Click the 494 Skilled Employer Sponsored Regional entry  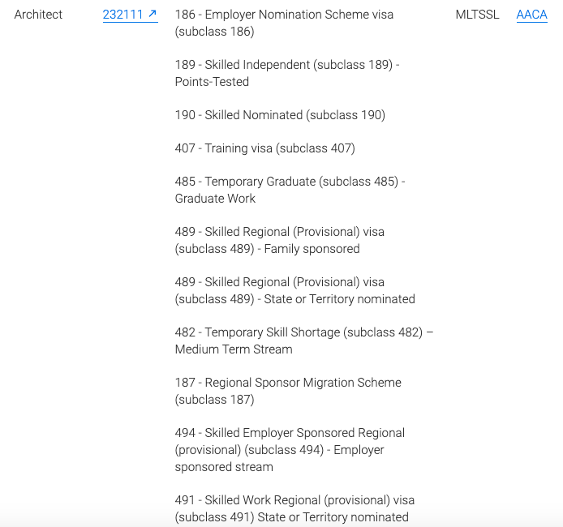[290, 449]
